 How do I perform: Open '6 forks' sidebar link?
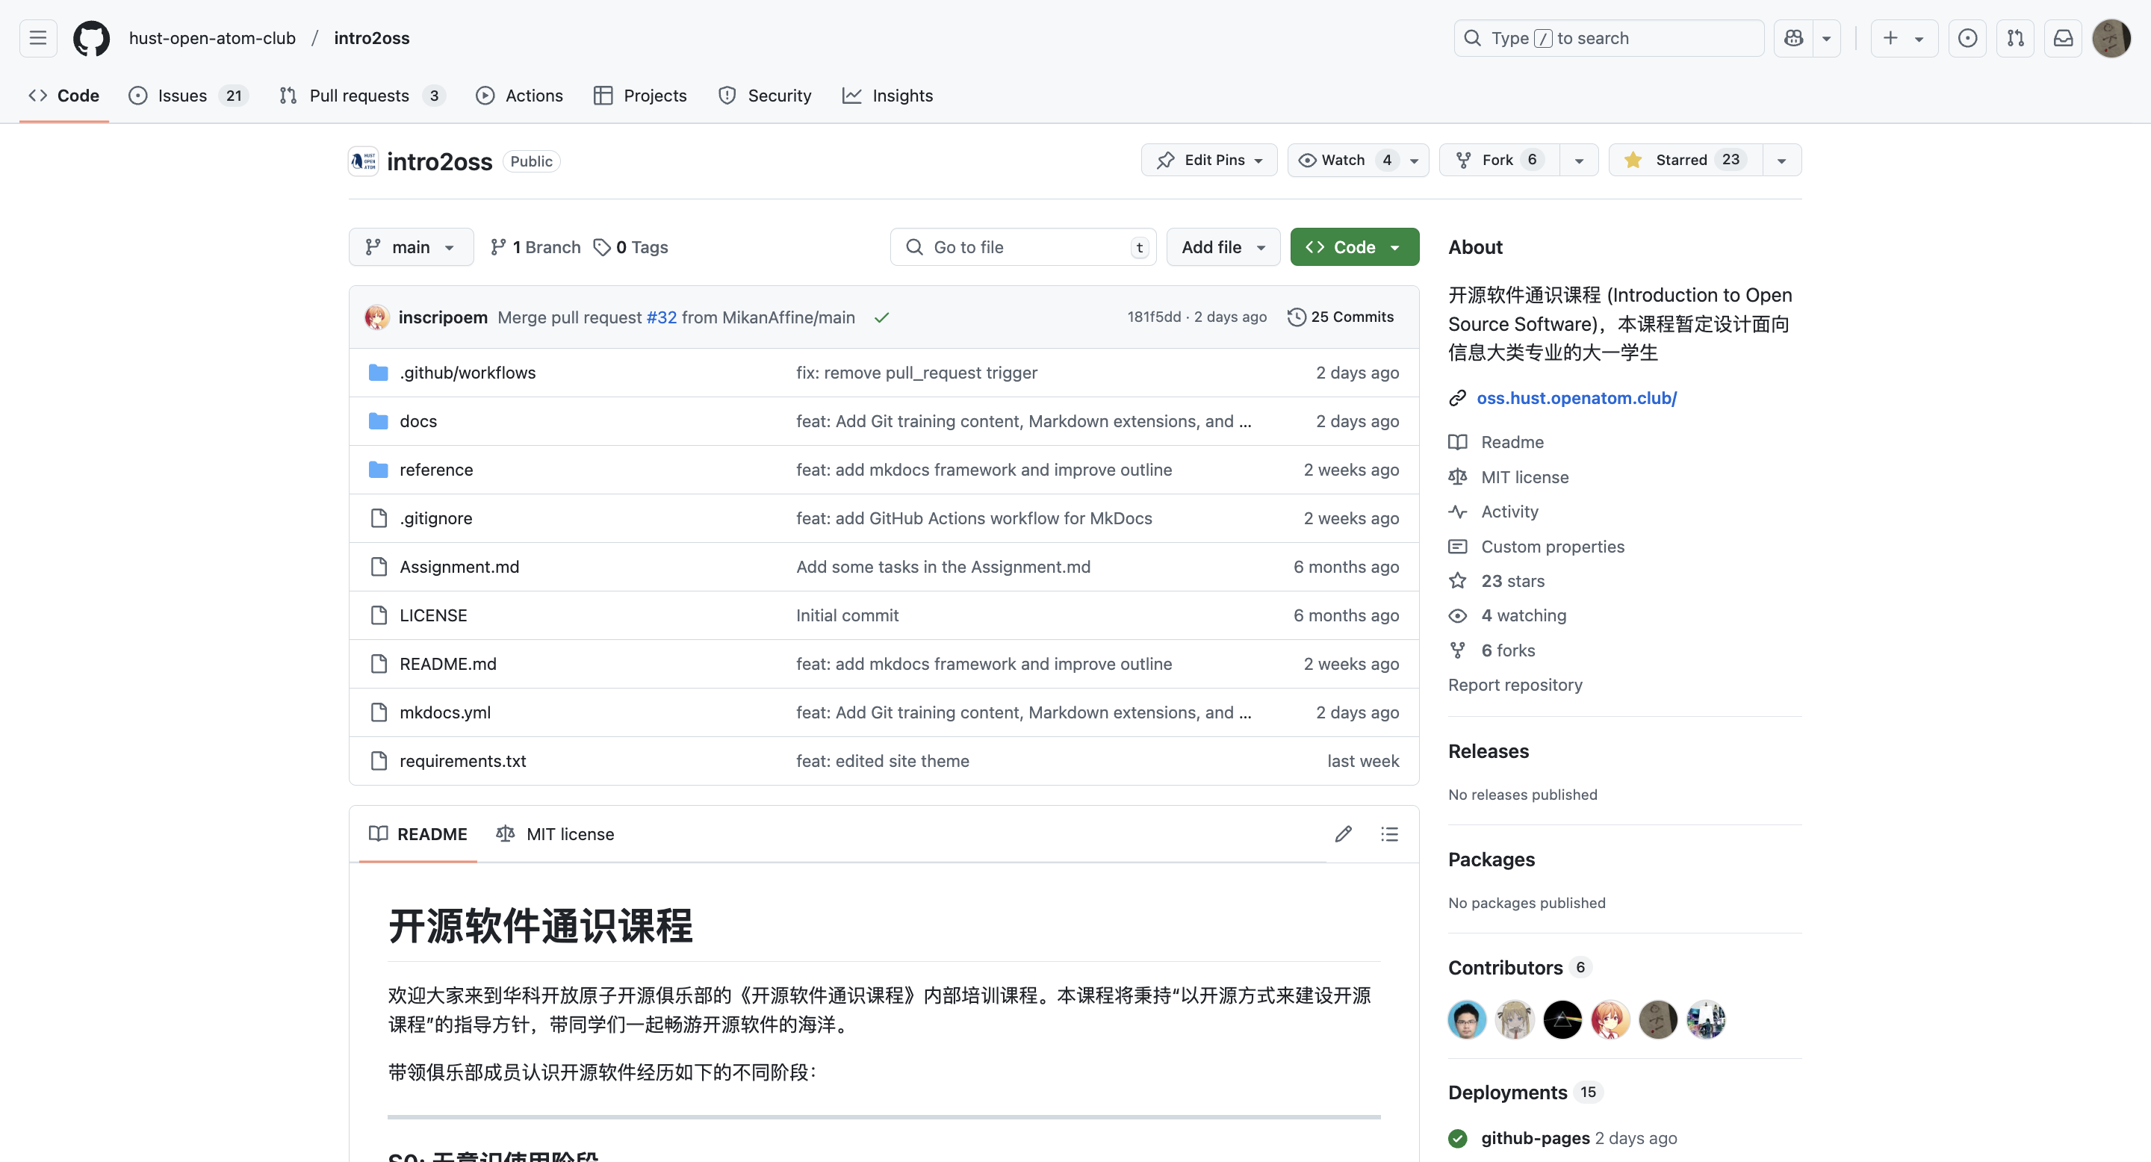[1508, 650]
